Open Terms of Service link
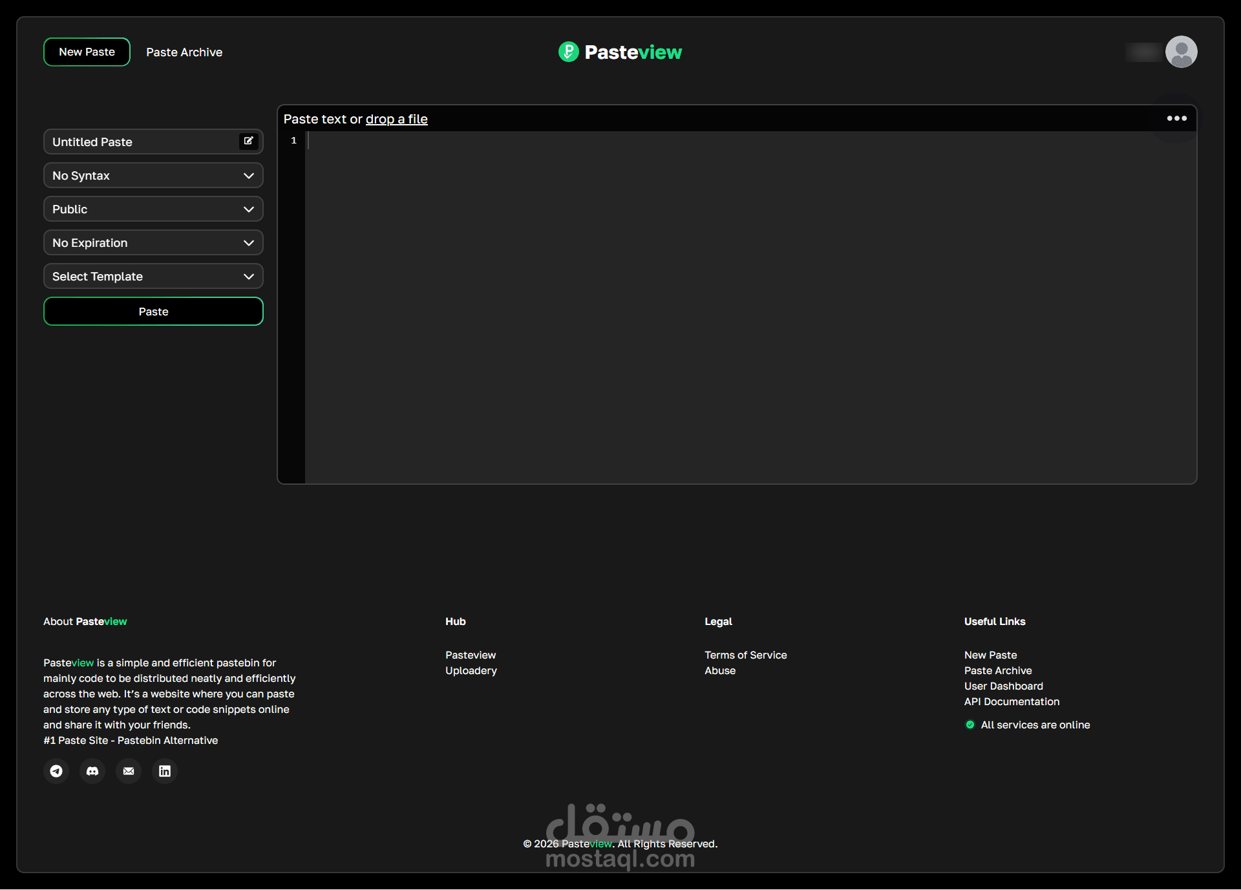Image resolution: width=1241 pixels, height=890 pixels. pyautogui.click(x=746, y=655)
